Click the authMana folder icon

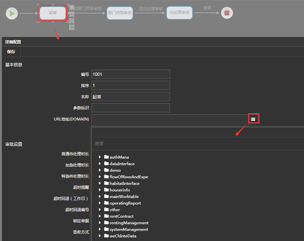106,157
